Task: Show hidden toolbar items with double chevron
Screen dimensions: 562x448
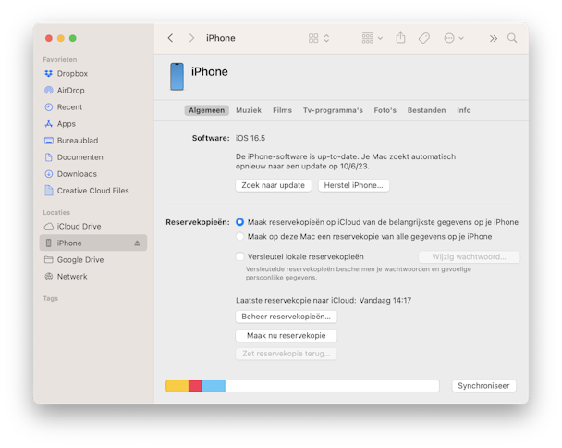Action: [x=494, y=38]
